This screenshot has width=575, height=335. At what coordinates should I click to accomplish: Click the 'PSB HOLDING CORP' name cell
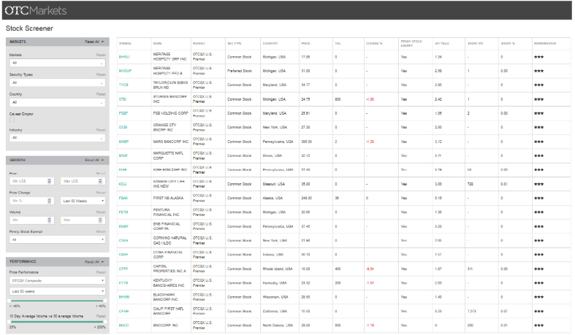(x=170, y=114)
